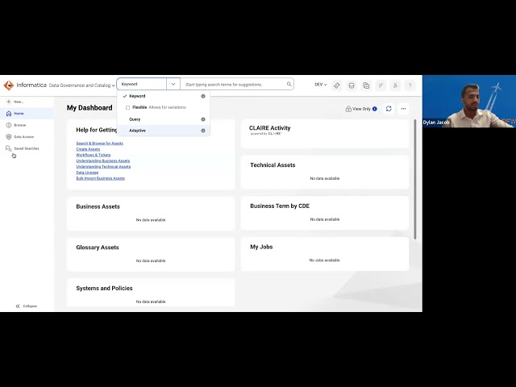Open Understanding Technical Assets link
Screen dimensions: 516x387
pyautogui.click(x=103, y=167)
